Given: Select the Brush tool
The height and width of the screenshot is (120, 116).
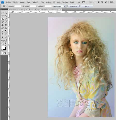Looking at the screenshot, I should coord(6,22).
